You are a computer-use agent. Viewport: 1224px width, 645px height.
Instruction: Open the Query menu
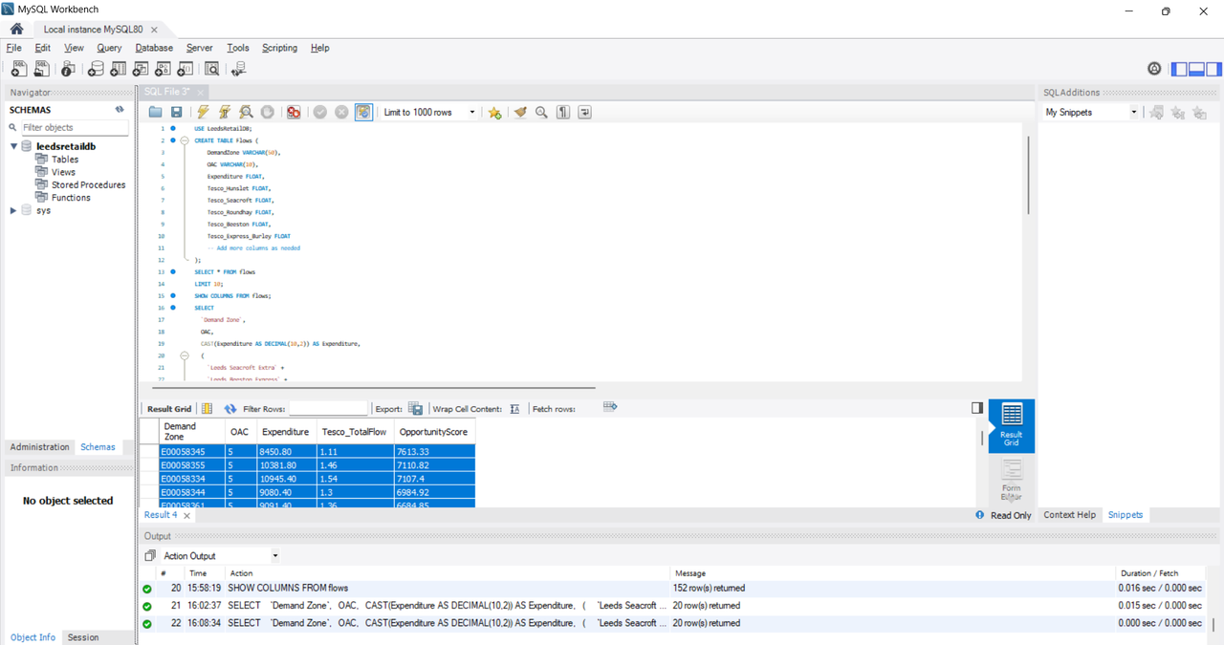pyautogui.click(x=109, y=48)
